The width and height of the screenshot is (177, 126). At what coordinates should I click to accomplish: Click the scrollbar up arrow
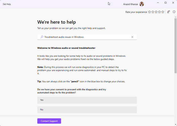click(x=175, y=17)
